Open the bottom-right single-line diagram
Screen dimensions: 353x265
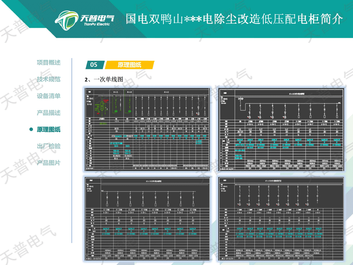click(x=281, y=219)
